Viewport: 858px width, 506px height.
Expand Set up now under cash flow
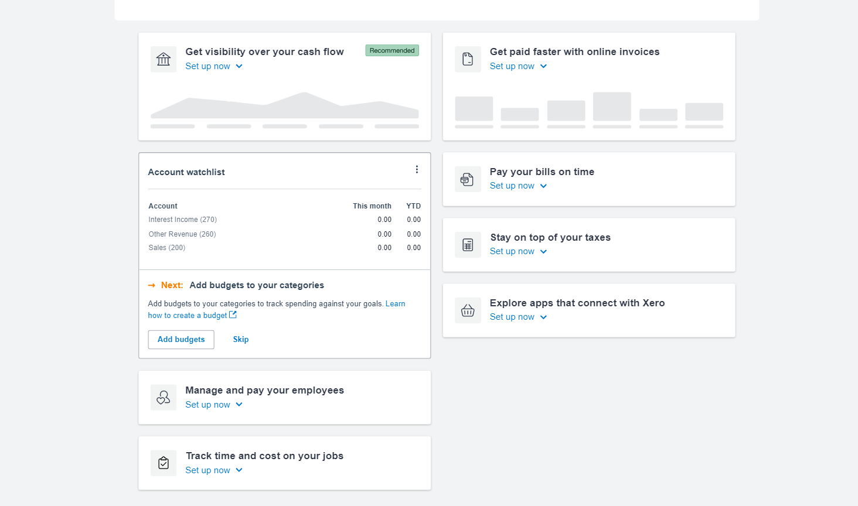click(214, 66)
